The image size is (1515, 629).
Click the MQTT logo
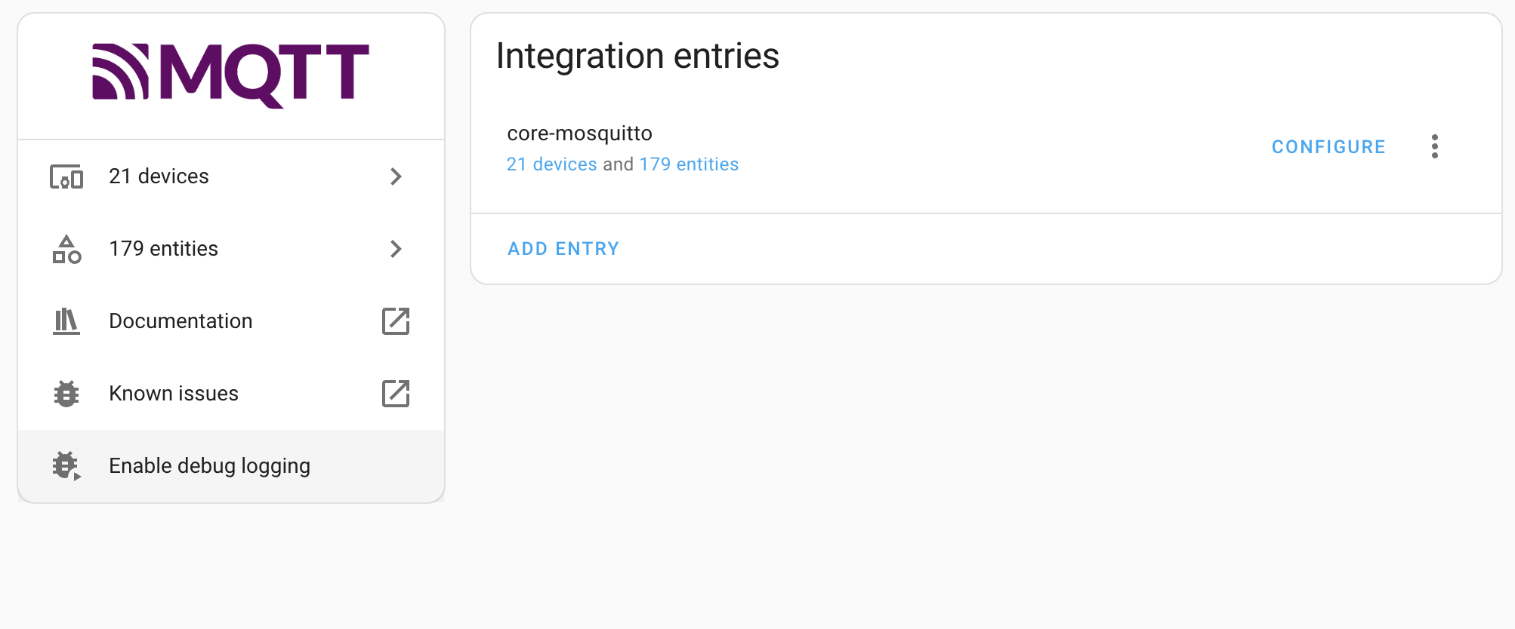[x=230, y=74]
